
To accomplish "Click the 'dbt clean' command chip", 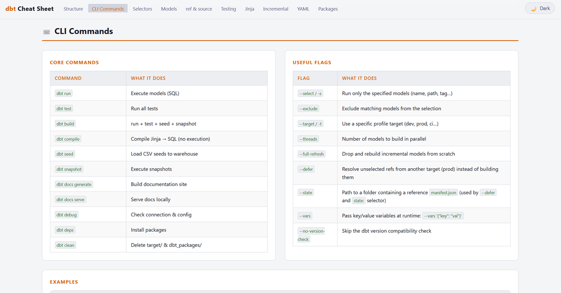I will click(65, 245).
